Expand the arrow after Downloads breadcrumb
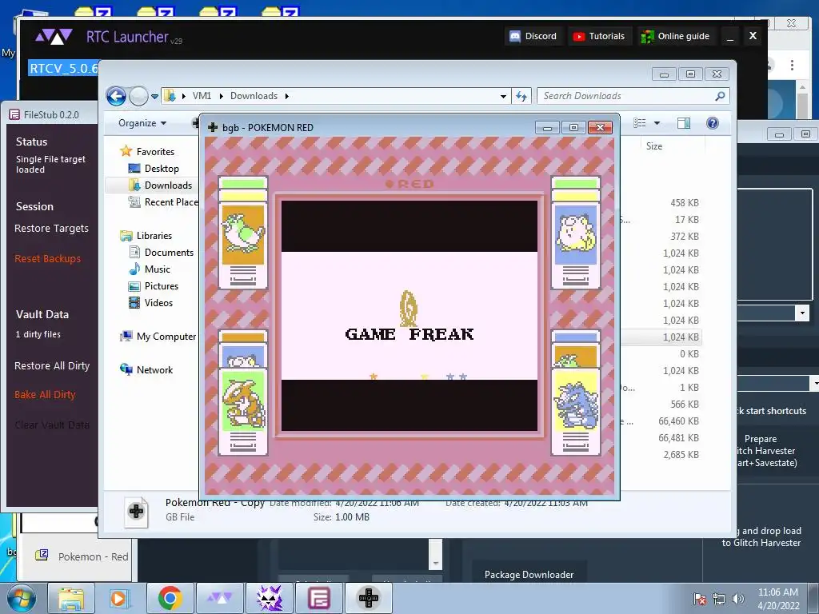This screenshot has width=819, height=614. (x=287, y=96)
